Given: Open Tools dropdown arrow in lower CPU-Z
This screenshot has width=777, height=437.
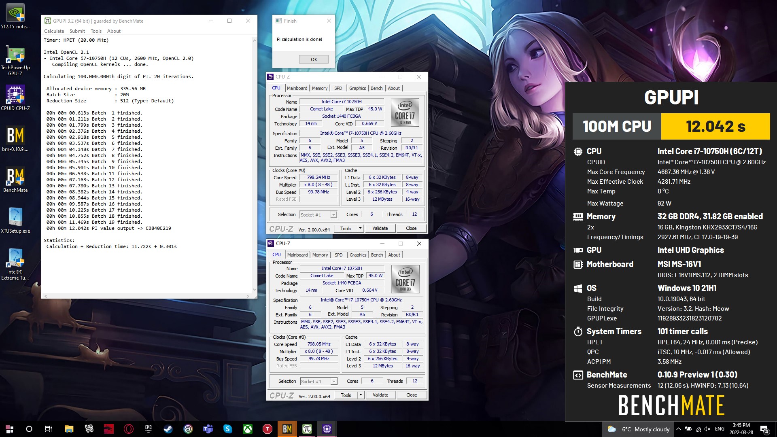Looking at the screenshot, I should (361, 395).
